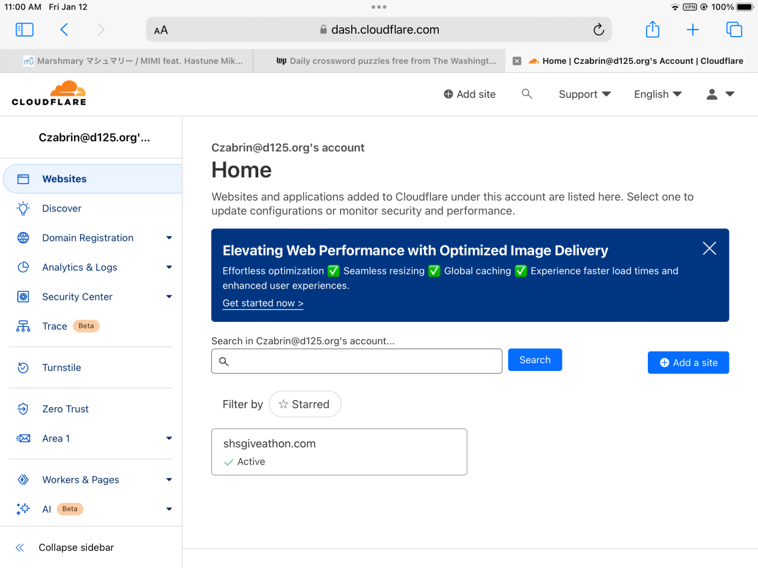
Task: Open Safari reader text size AA menu
Action: 161,30
